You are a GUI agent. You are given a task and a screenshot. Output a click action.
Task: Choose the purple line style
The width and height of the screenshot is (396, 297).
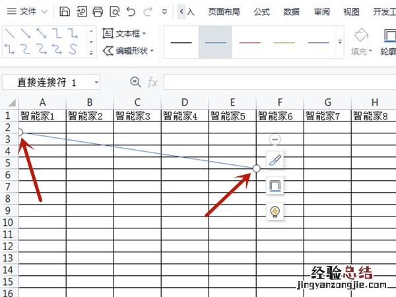[x=319, y=42]
